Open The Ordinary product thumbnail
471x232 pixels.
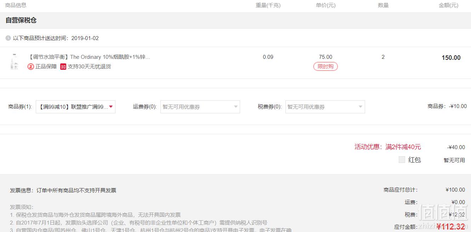click(x=14, y=61)
